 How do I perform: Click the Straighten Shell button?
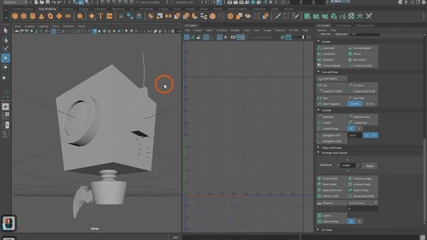click(x=332, y=141)
